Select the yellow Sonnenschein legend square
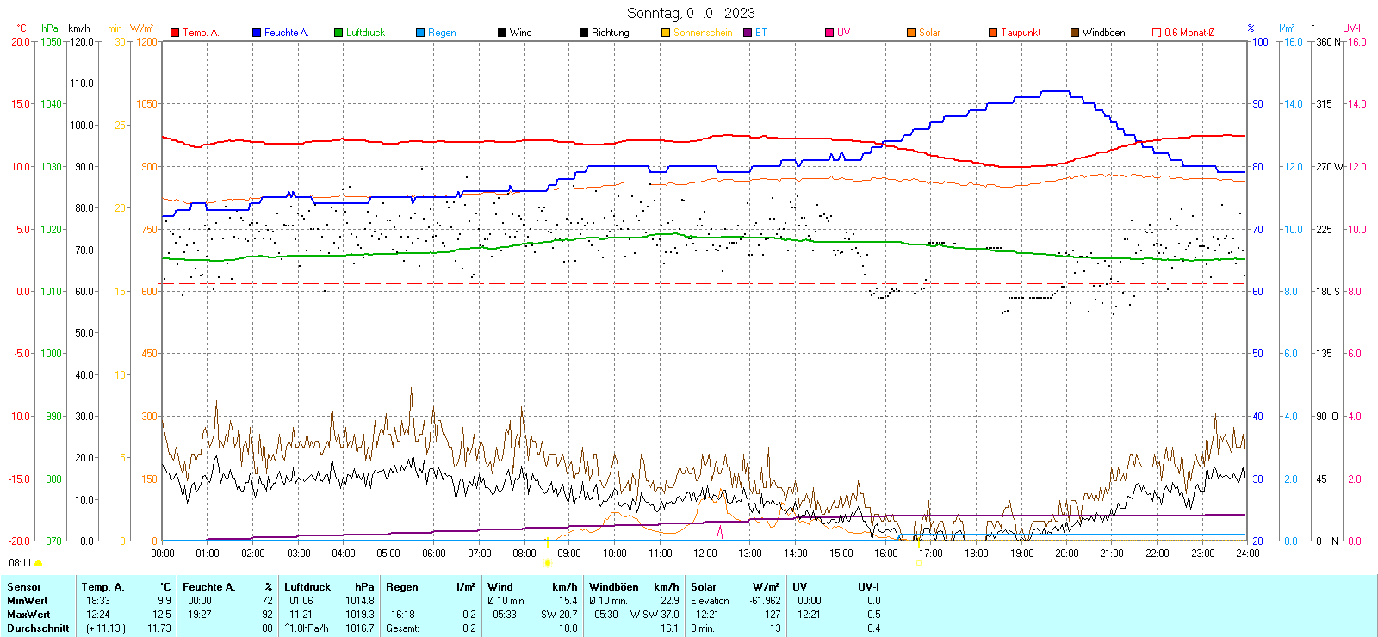 [666, 33]
